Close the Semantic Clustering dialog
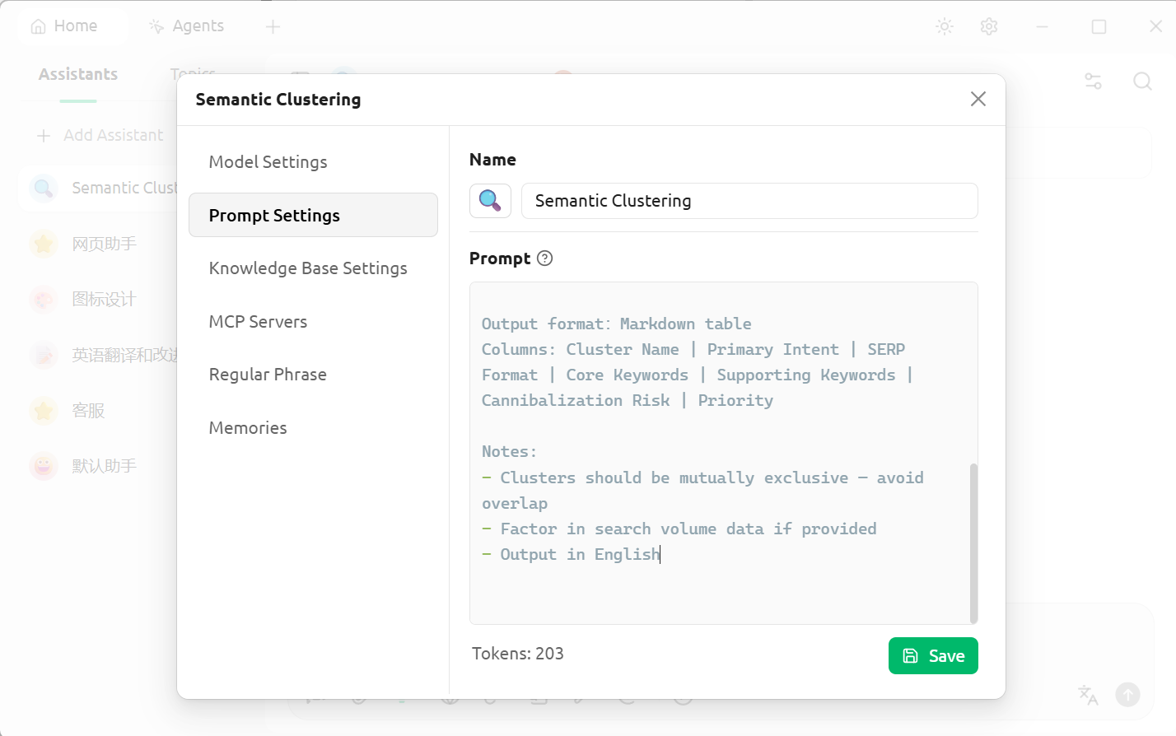This screenshot has width=1176, height=736. pyautogui.click(x=978, y=100)
